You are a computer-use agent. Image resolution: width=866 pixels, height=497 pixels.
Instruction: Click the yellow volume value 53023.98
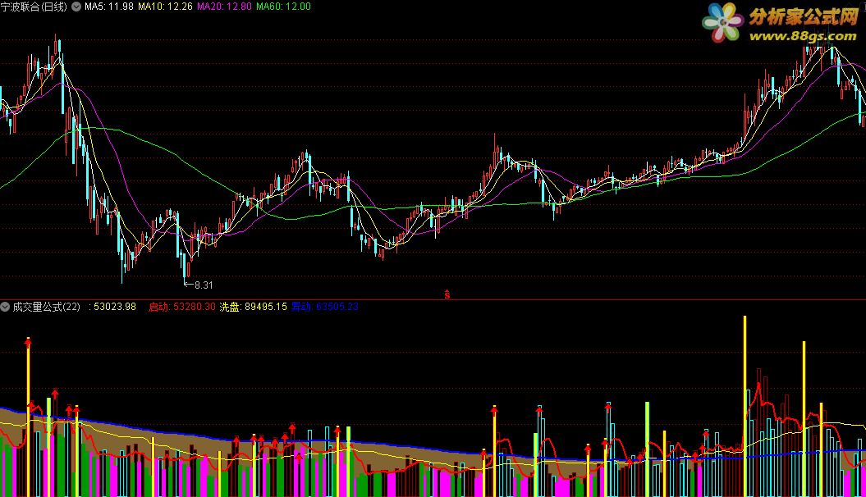tap(115, 307)
